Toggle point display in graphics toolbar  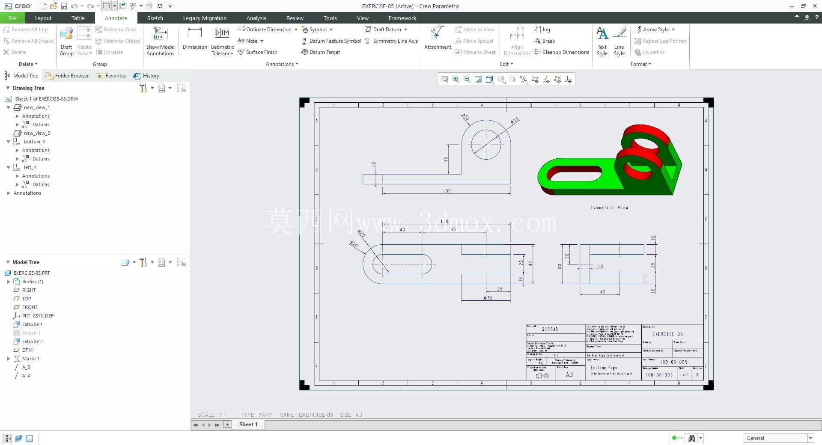pos(557,79)
